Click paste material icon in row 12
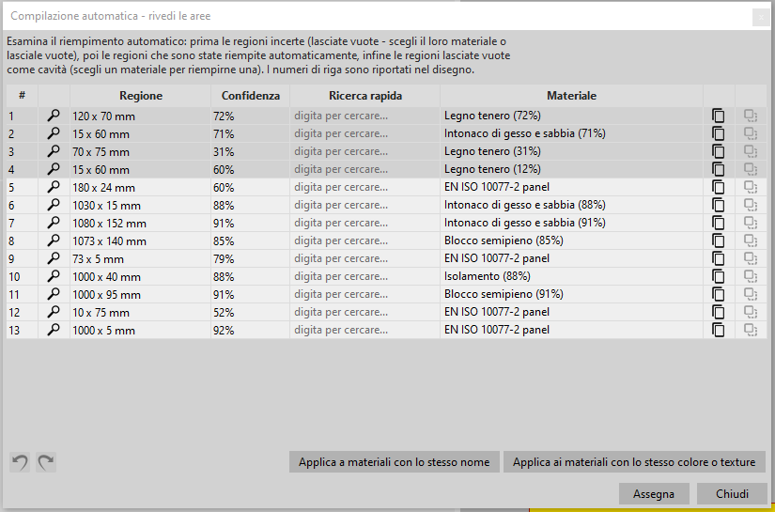Screen dimensions: 775x512 751,311
